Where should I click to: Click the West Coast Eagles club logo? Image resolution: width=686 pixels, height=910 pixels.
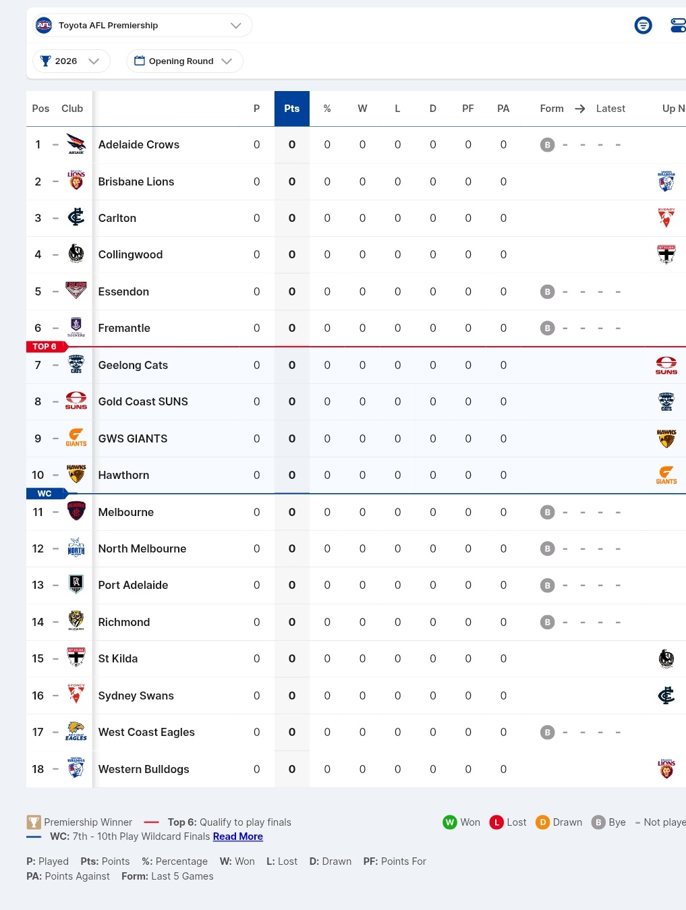(x=76, y=732)
